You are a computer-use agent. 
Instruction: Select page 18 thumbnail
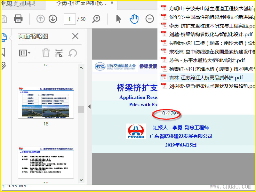click(46, 102)
